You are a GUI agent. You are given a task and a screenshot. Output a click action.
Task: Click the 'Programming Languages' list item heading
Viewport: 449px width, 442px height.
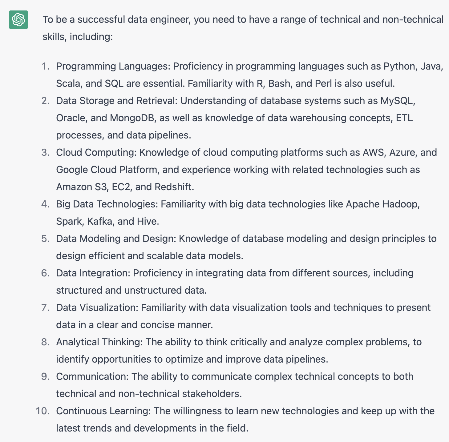(x=113, y=66)
